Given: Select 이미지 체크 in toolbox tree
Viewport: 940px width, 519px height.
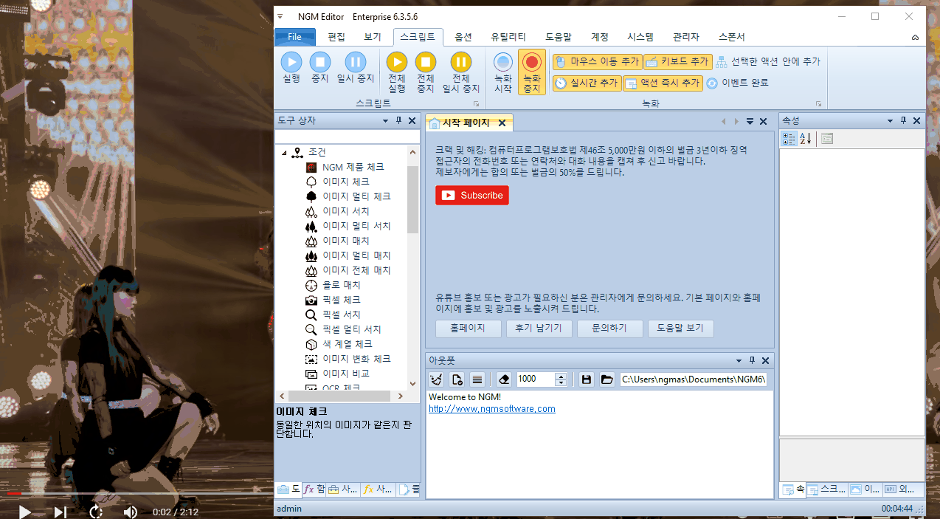Looking at the screenshot, I should click(346, 182).
